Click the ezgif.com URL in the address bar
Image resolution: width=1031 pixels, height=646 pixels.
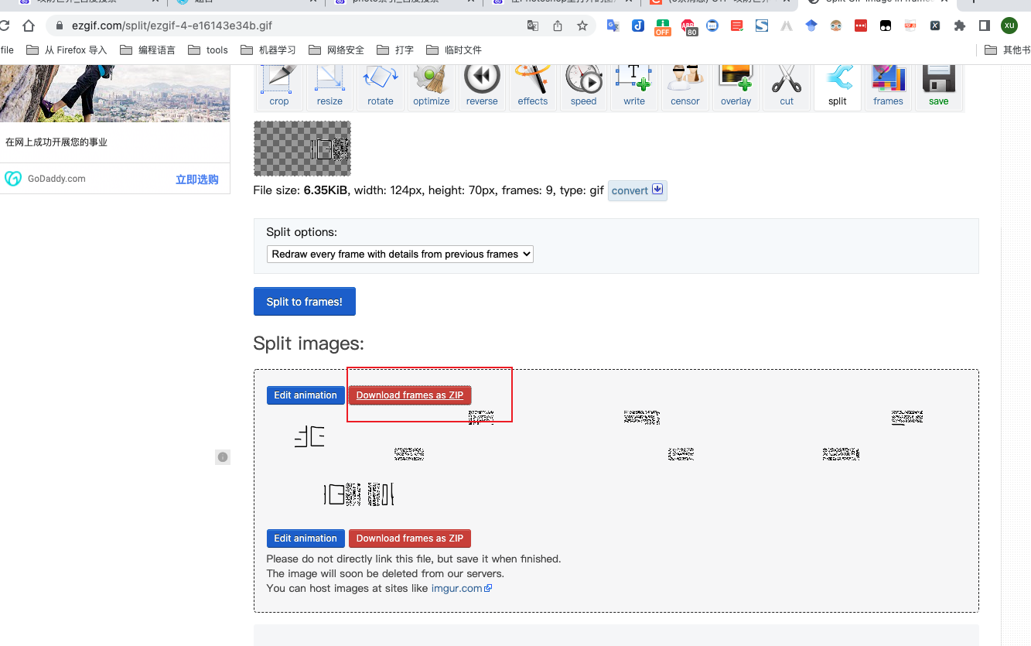coord(172,26)
